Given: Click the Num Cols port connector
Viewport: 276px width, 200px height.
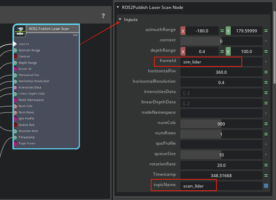Looking at the screenshot, I should (x=15, y=106).
